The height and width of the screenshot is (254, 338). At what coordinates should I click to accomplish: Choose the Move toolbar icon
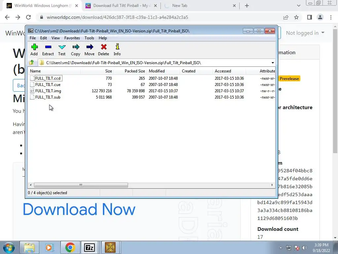pos(89,50)
